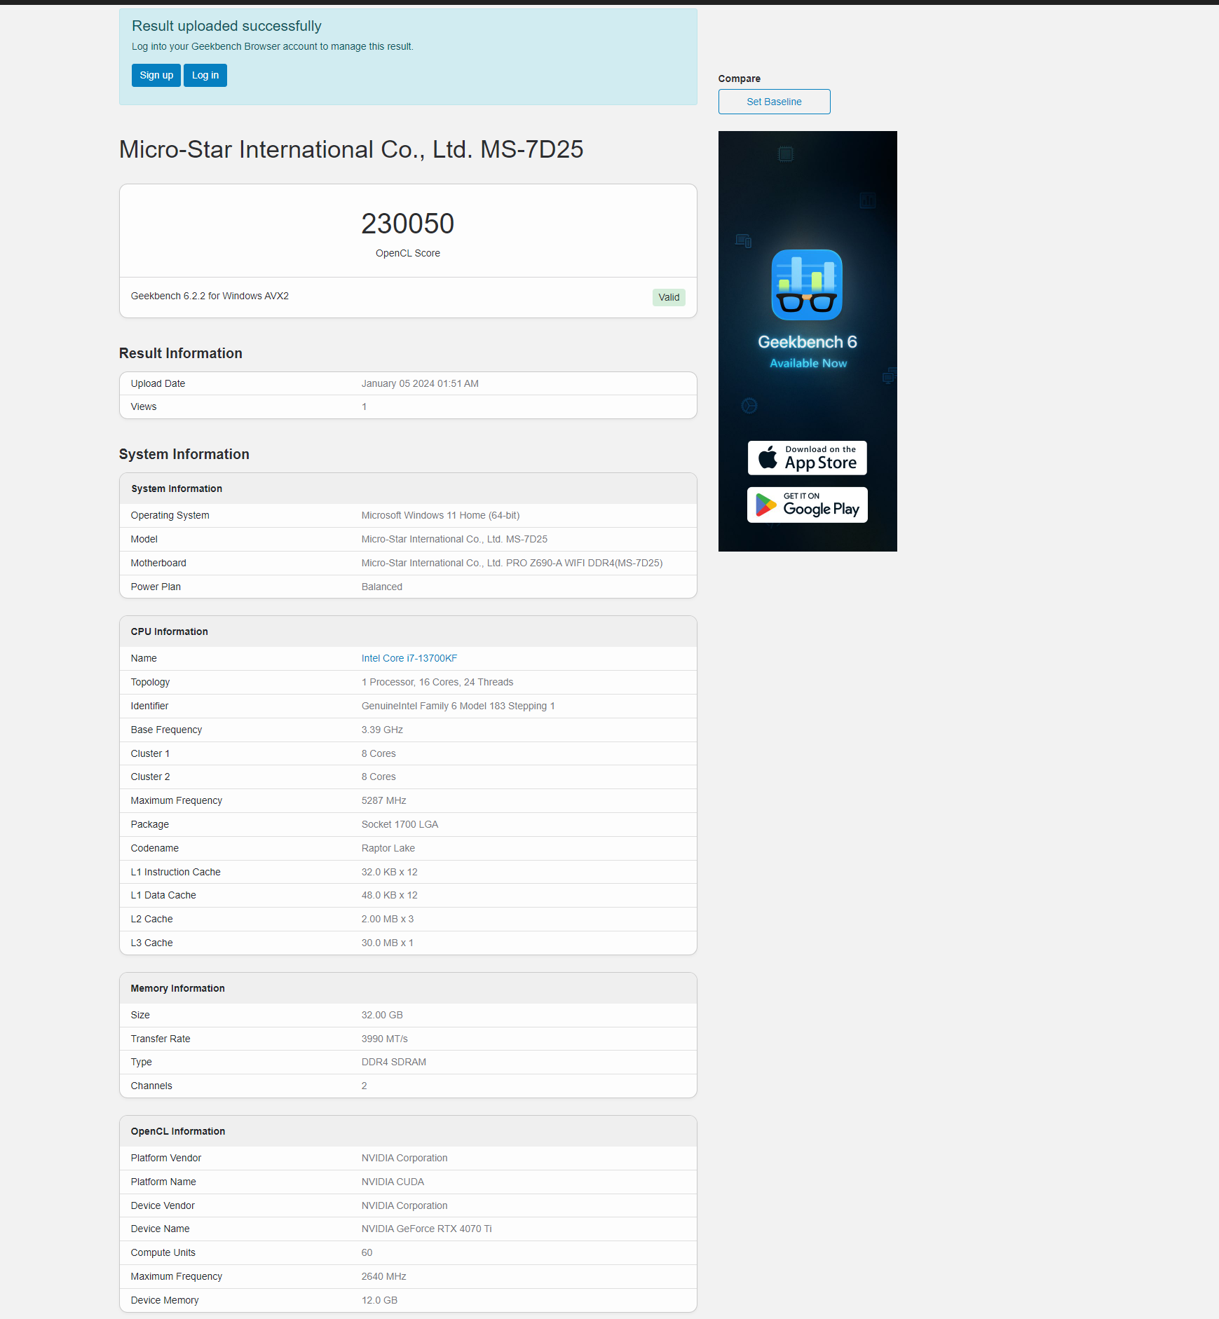Viewport: 1219px width, 1319px height.
Task: Click the Log in button
Action: point(205,75)
